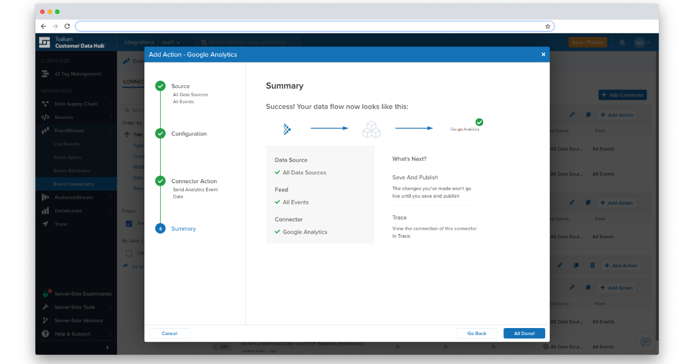Click copy icon beside trash icon

(x=576, y=265)
